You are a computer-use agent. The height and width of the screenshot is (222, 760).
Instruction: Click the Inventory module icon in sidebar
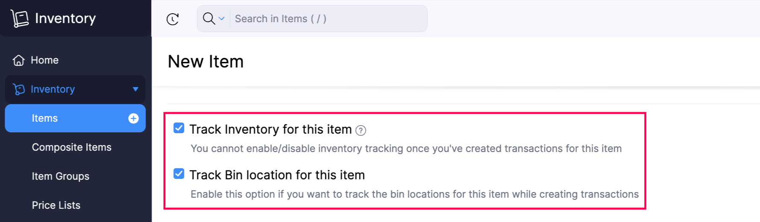click(19, 89)
